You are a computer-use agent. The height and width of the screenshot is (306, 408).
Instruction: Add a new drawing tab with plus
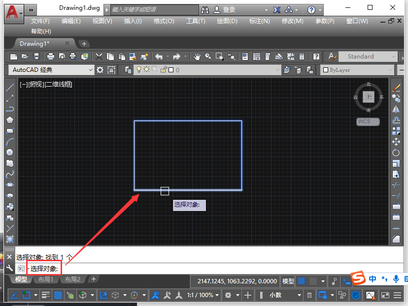[x=84, y=44]
